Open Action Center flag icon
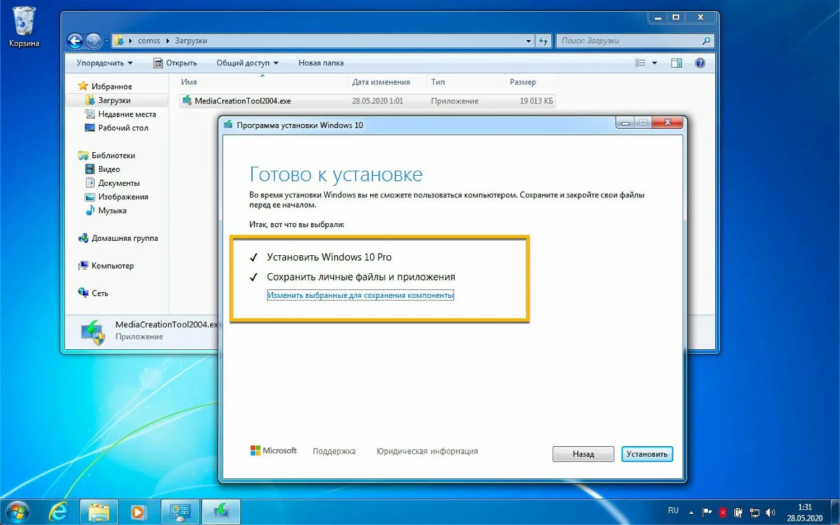This screenshot has width=840, height=525. point(707,512)
